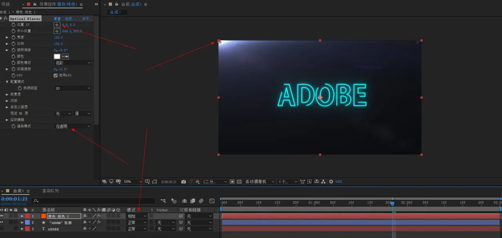The image size is (502, 238).
Task: Open the 渲染模式 dropdown showing 在透明
Action: click(73, 126)
